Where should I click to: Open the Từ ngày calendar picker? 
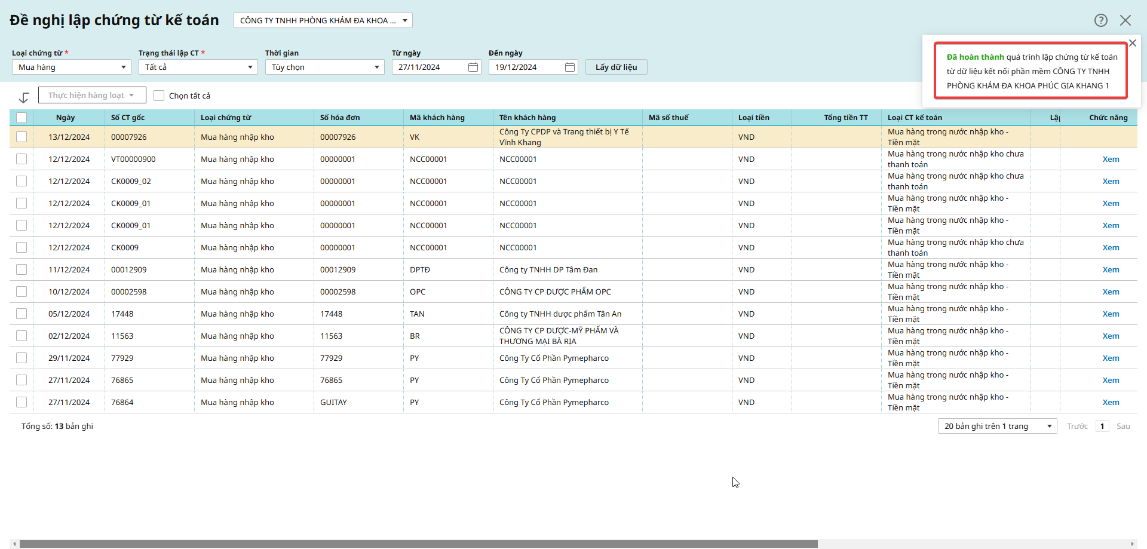(473, 67)
